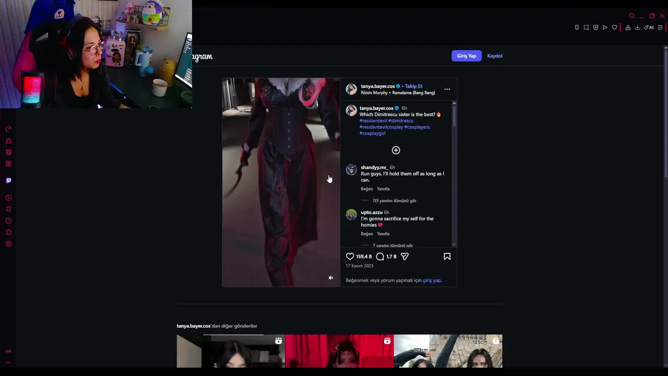Open the sidebar icon marked with M

pyautogui.click(x=8, y=163)
